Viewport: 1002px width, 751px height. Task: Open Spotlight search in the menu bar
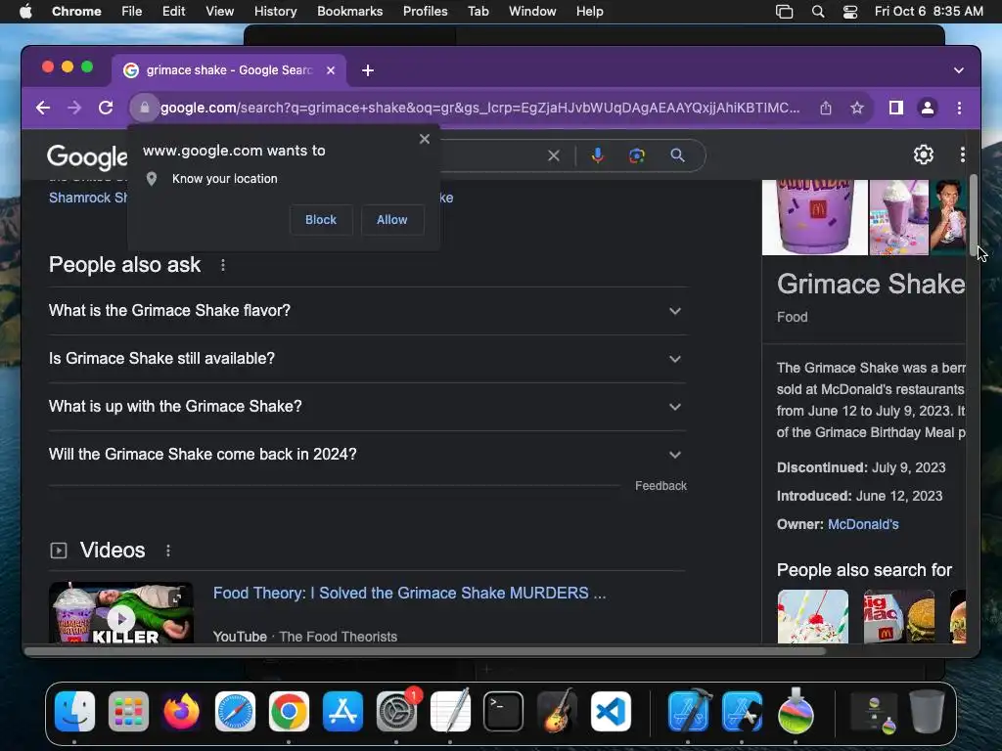(x=818, y=12)
